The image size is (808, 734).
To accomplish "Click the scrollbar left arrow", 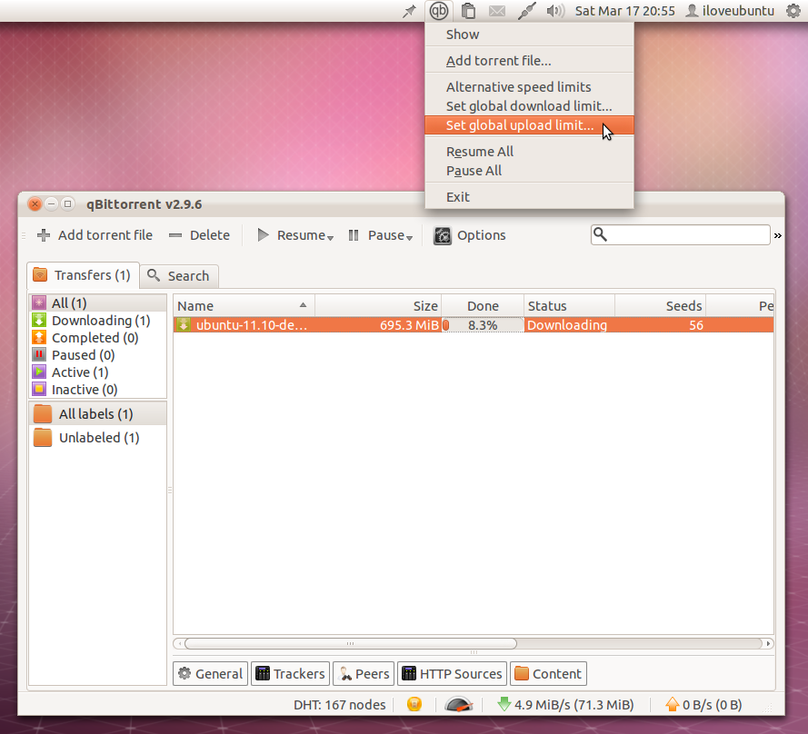I will pos(179,643).
